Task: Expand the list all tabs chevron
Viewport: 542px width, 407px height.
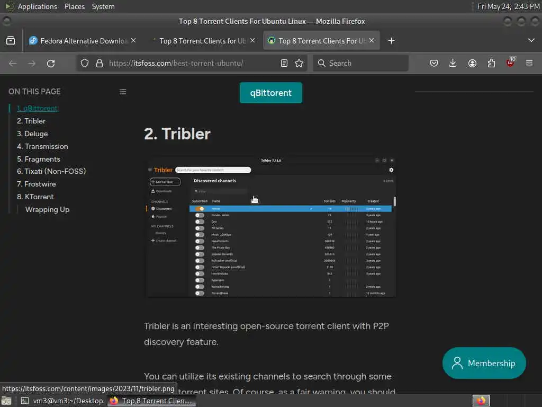Action: pos(531,40)
